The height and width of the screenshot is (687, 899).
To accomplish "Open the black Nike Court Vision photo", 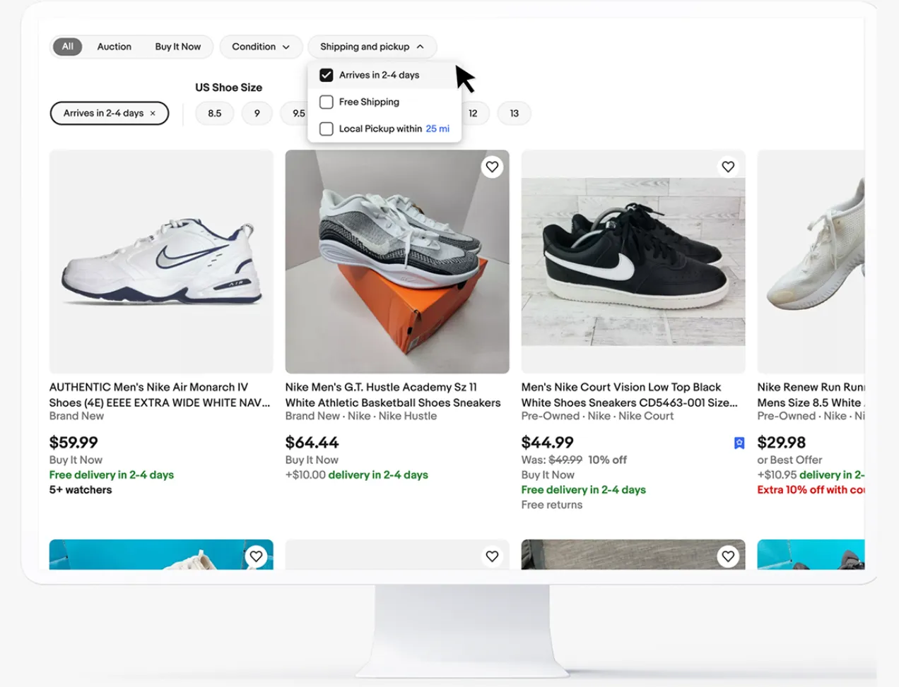I will [633, 261].
